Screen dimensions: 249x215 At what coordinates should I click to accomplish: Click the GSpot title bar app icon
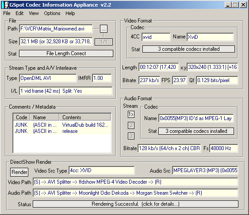[x=5, y=5]
